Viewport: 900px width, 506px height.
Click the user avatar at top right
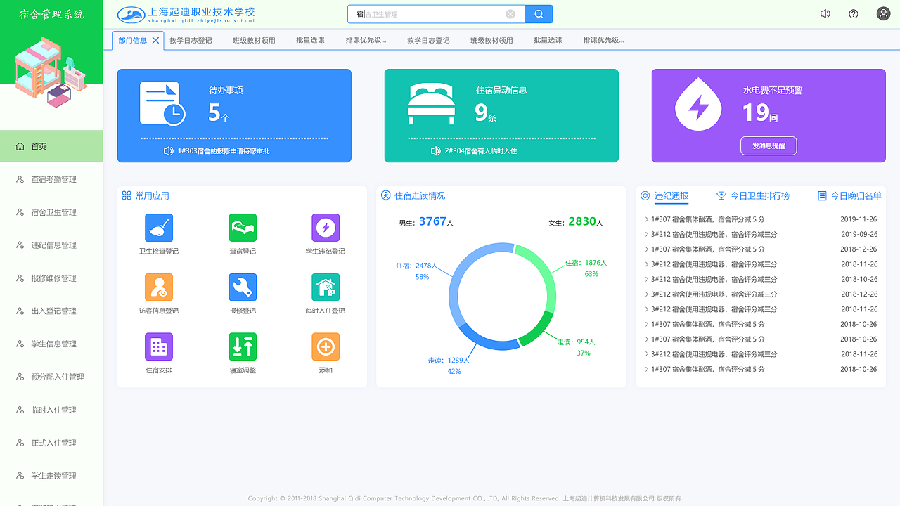[882, 13]
